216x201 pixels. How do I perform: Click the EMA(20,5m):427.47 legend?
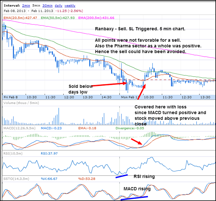(20, 18)
